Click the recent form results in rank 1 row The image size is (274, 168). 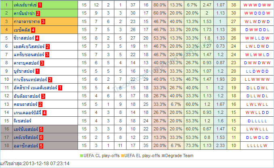(x=256, y=5)
